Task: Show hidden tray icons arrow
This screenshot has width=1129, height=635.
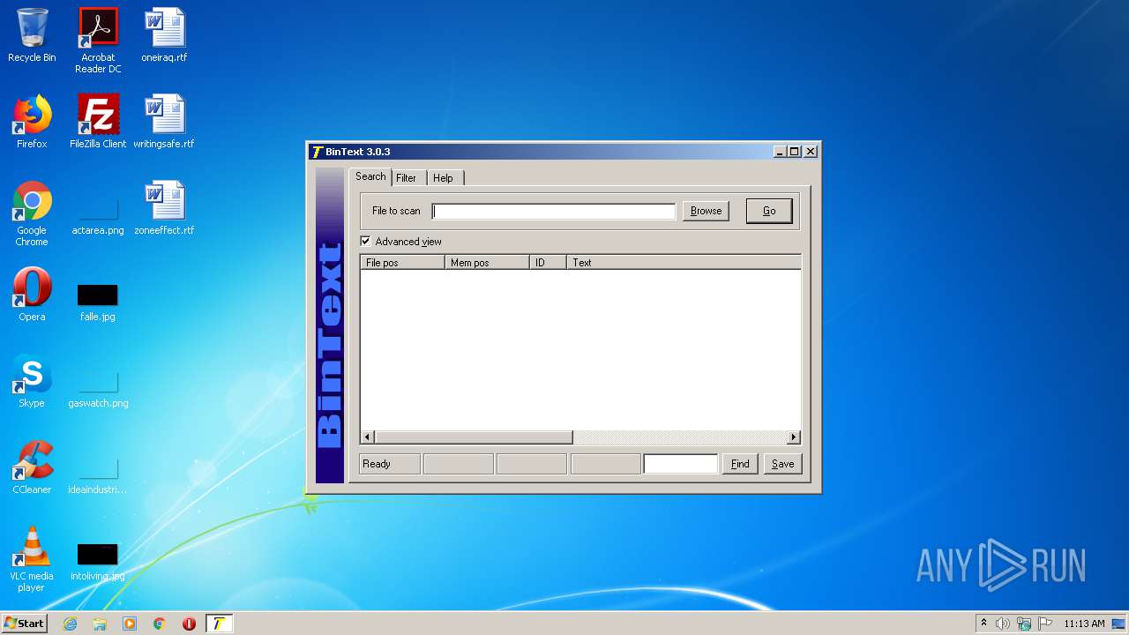Action: pos(983,624)
